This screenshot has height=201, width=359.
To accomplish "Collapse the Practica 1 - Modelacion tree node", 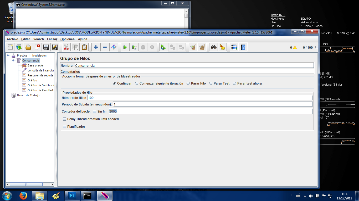I will point(8,55).
